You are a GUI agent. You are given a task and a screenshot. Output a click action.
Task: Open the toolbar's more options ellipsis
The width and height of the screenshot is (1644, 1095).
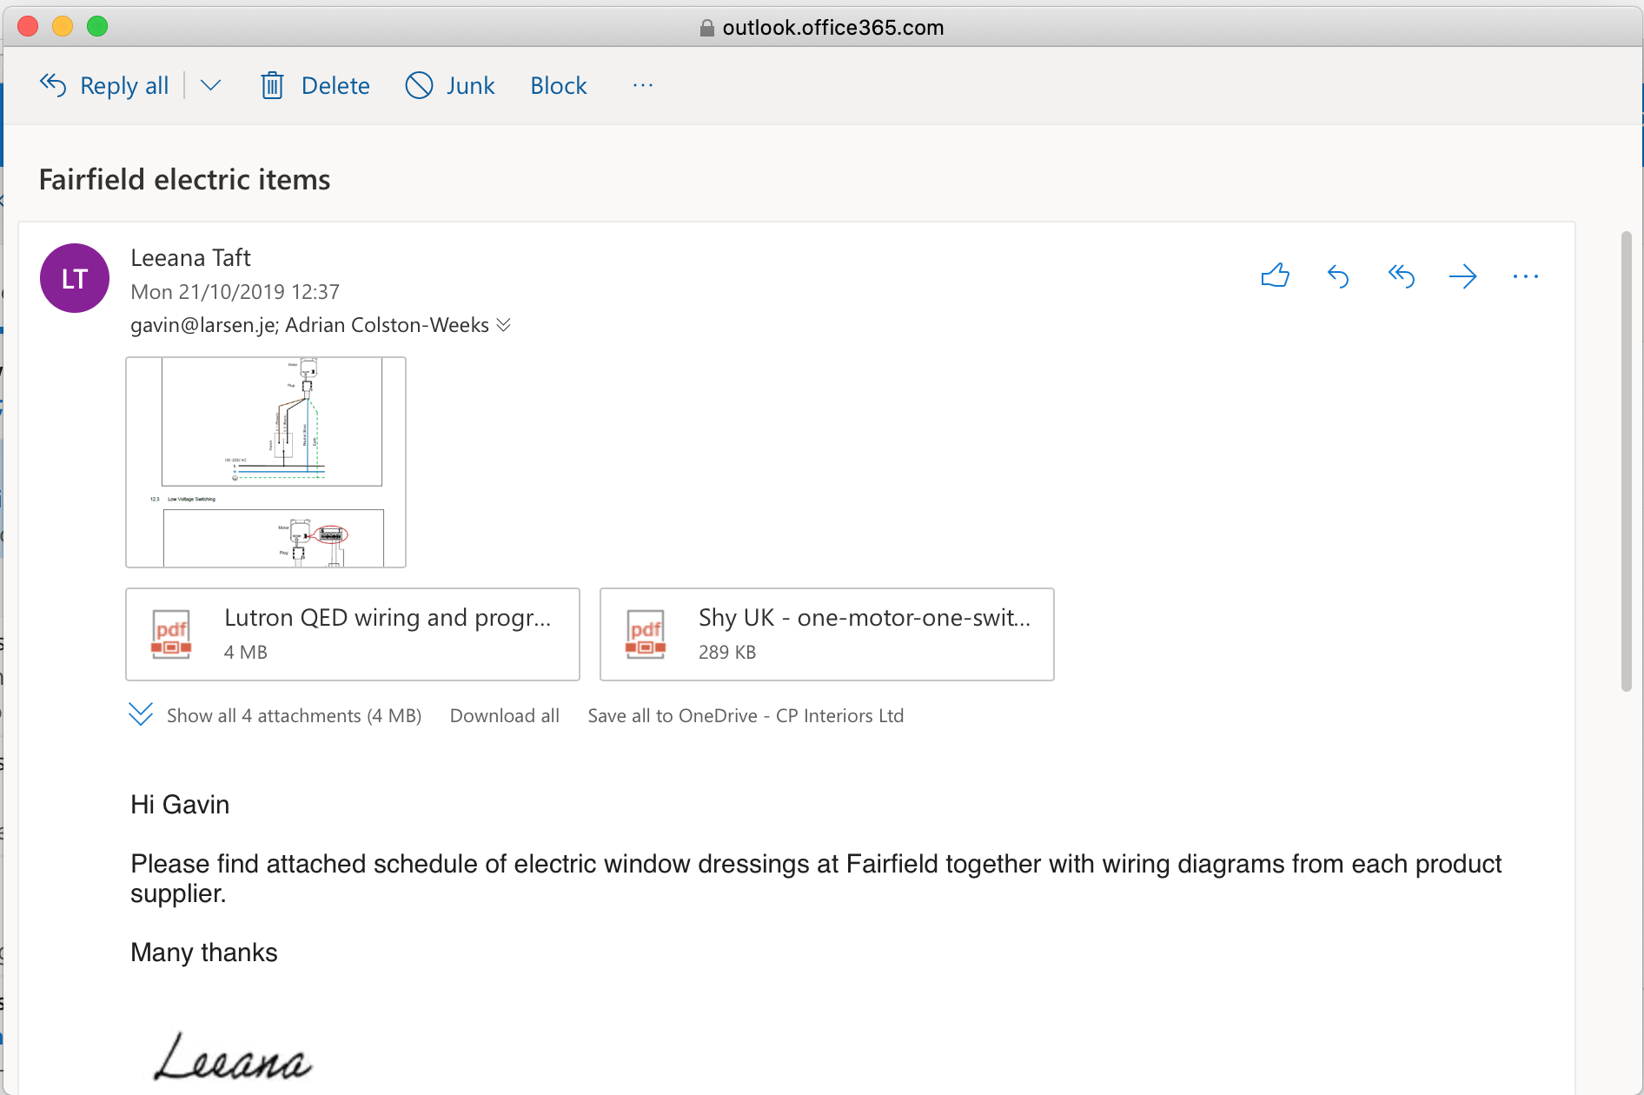pos(643,85)
